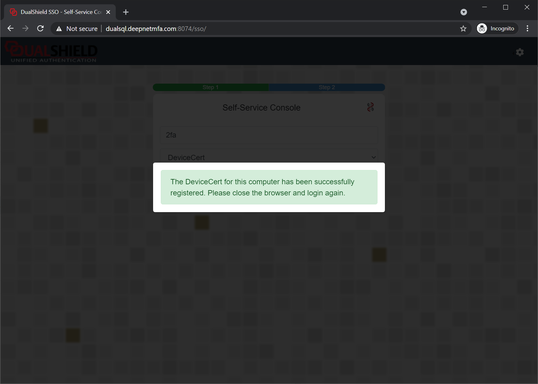The height and width of the screenshot is (384, 538).
Task: Click the address bar URL
Action: click(x=156, y=29)
